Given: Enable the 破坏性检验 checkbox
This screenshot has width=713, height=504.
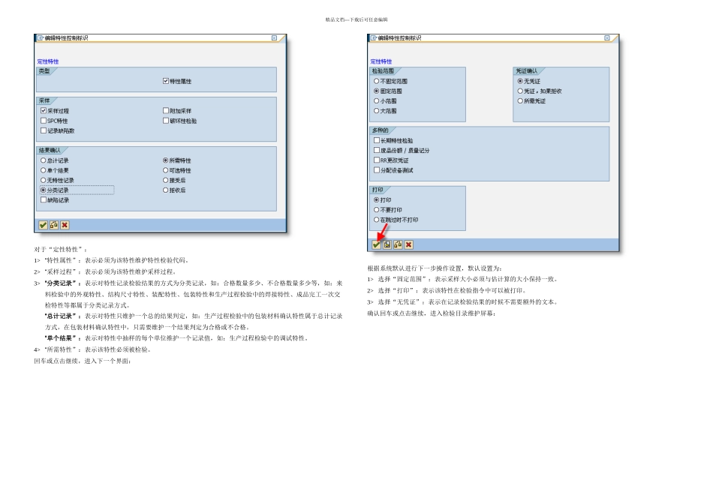Looking at the screenshot, I should tap(166, 121).
